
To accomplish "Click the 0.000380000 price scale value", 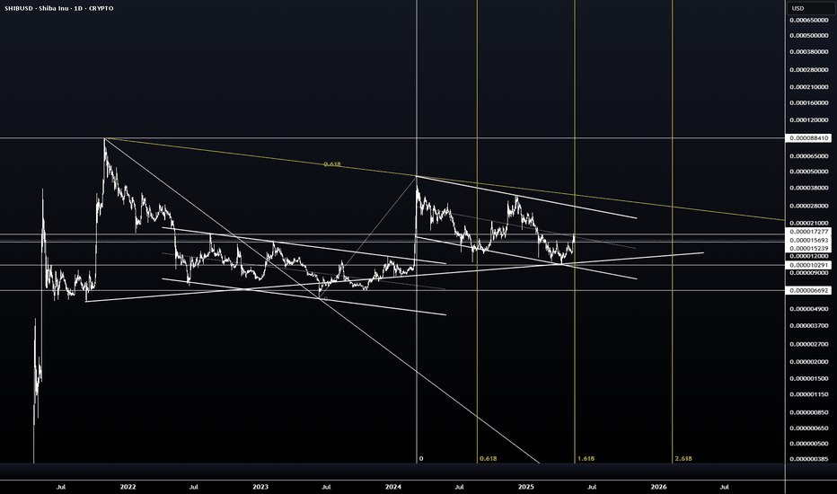I will [x=808, y=52].
